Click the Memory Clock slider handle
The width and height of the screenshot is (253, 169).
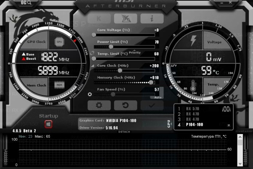click(x=151, y=82)
